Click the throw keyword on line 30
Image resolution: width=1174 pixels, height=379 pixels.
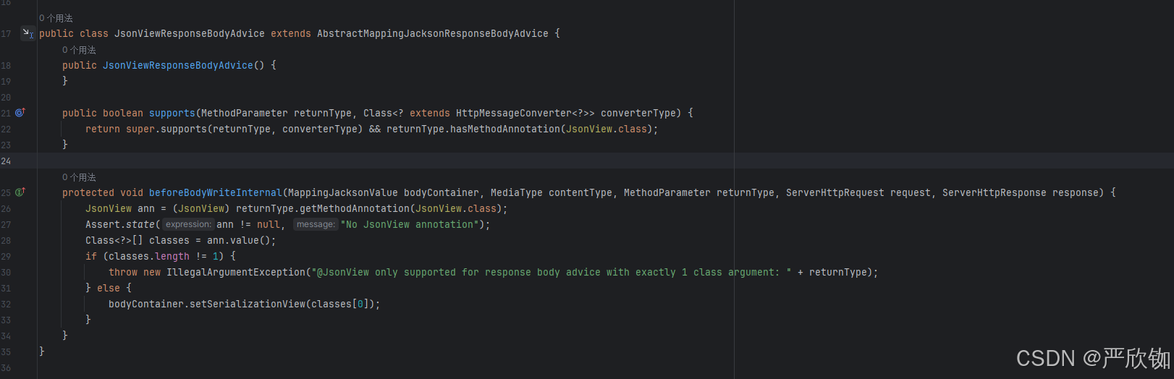pos(123,272)
